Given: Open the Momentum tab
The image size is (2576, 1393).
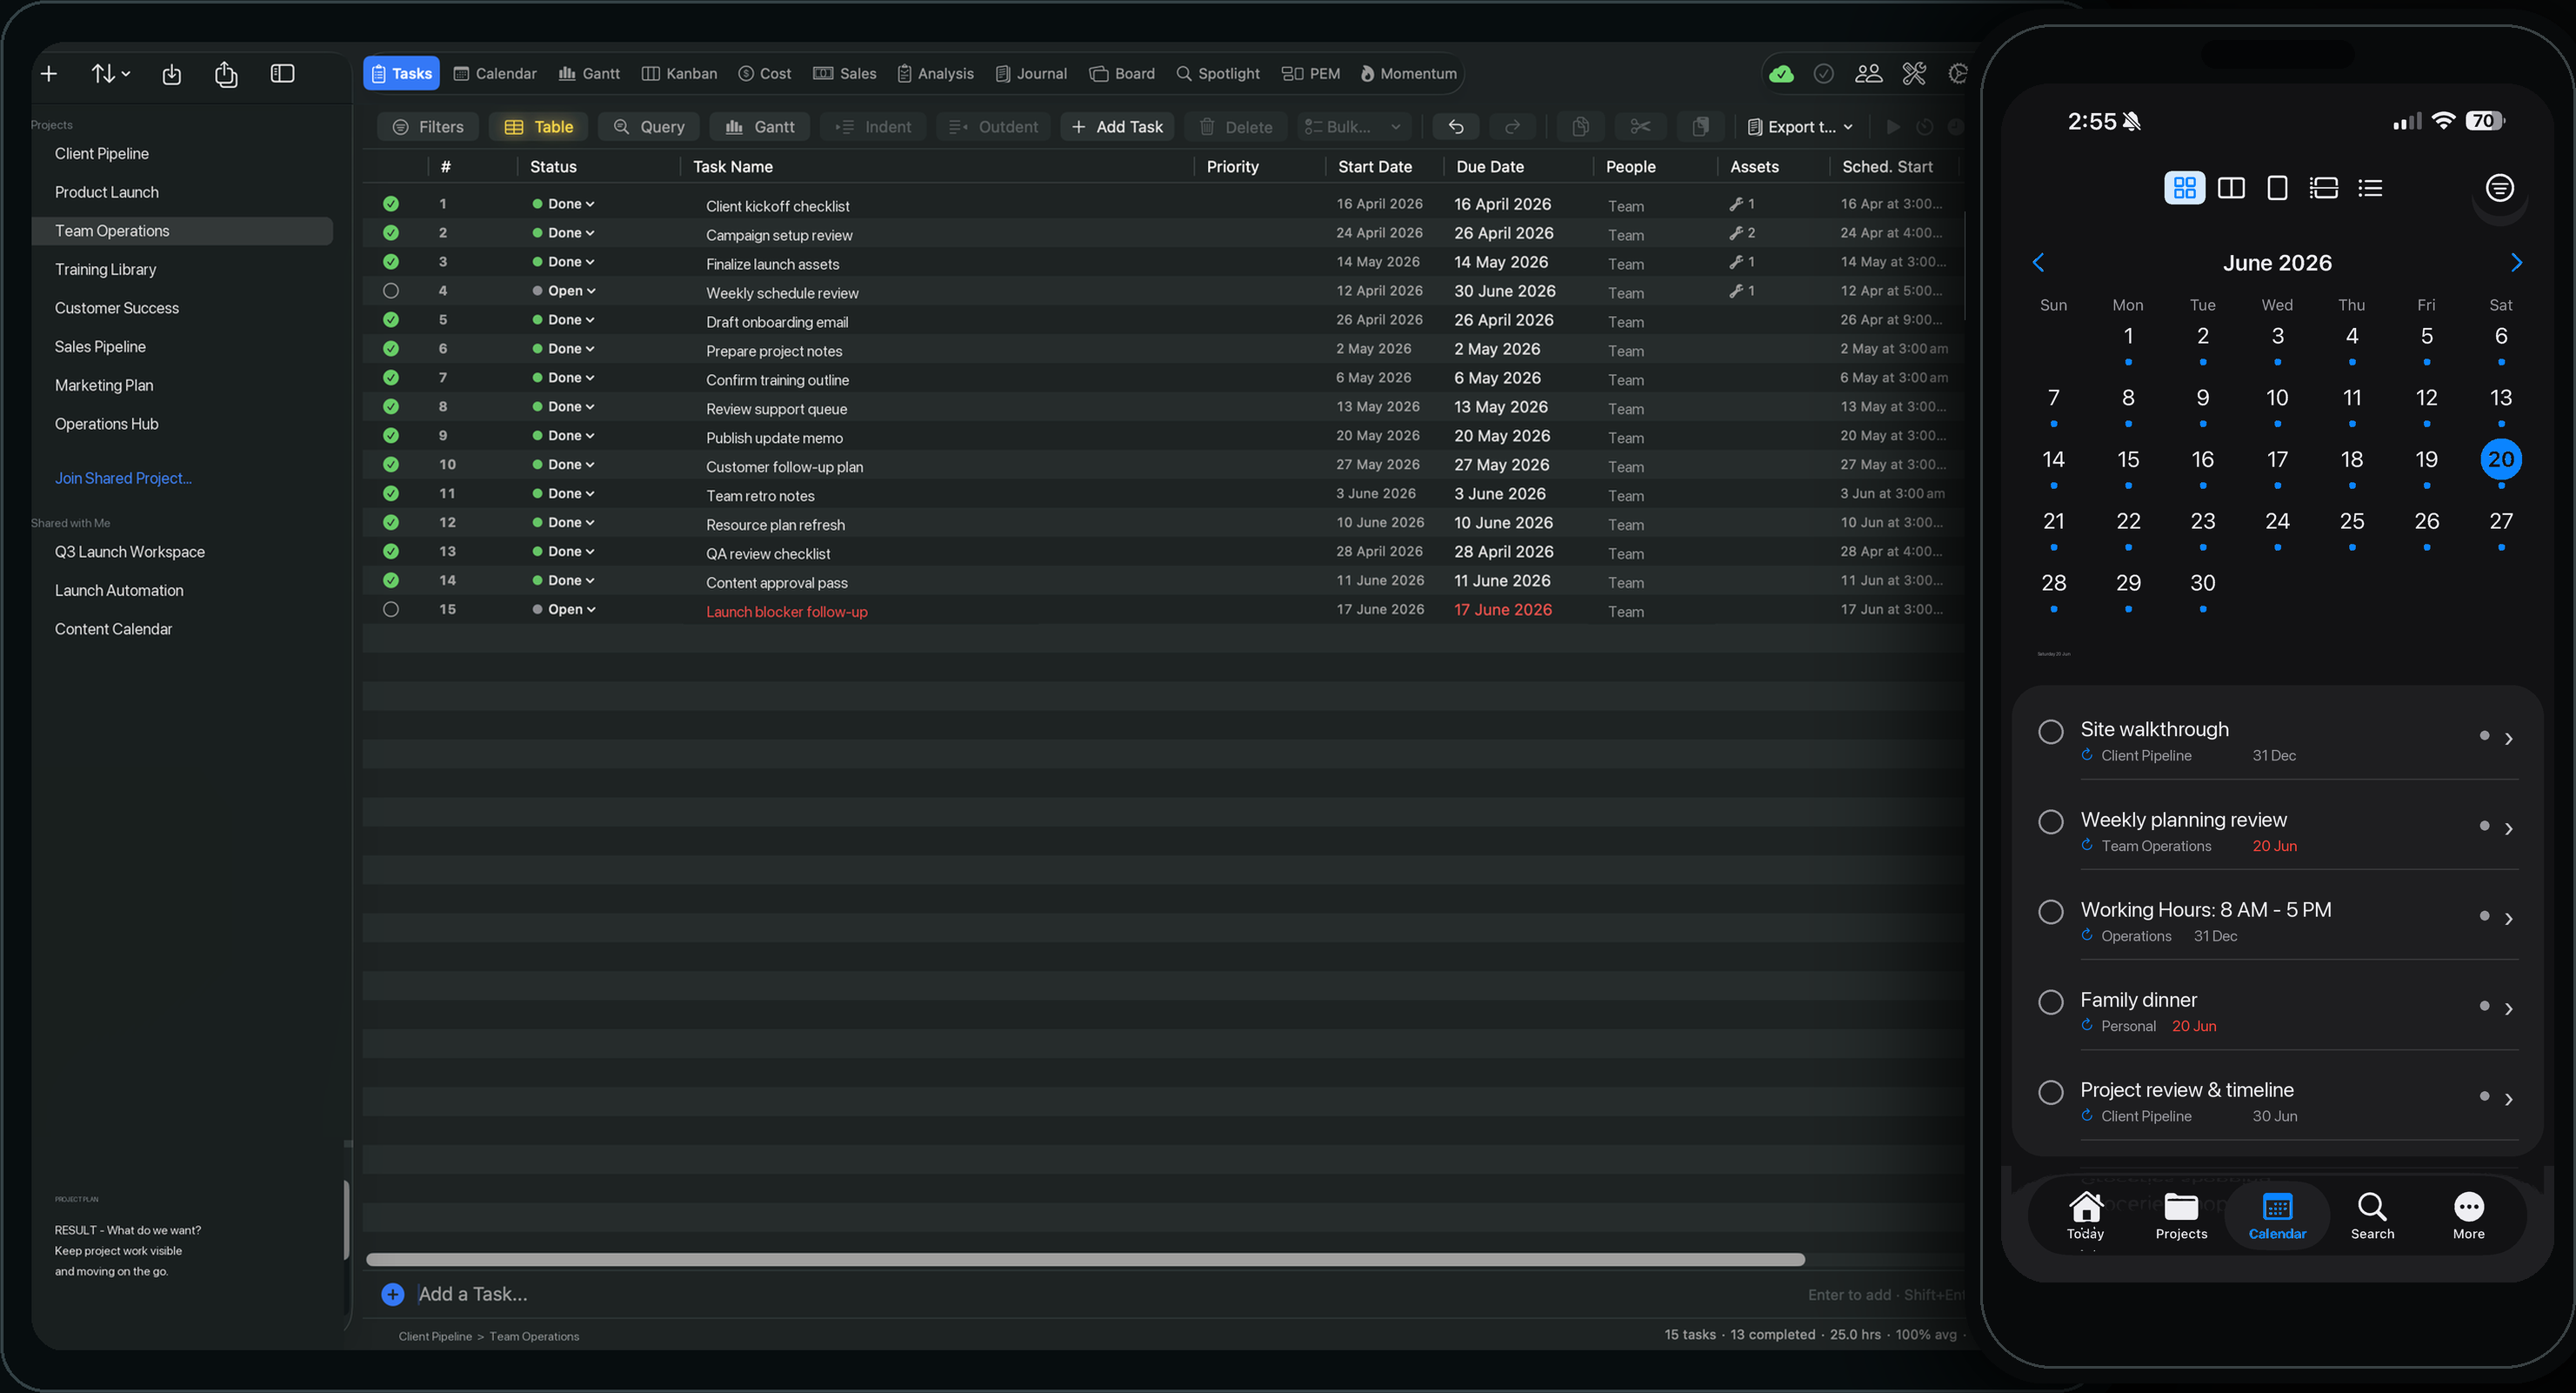Looking at the screenshot, I should (1408, 74).
